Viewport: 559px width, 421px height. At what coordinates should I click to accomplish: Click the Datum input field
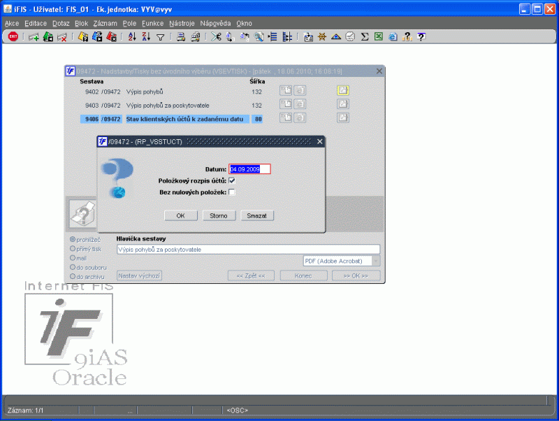point(249,169)
